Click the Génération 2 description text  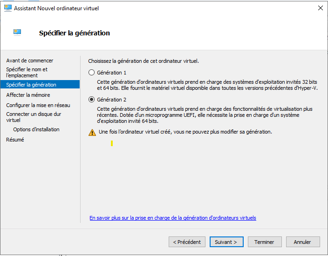[205, 115]
